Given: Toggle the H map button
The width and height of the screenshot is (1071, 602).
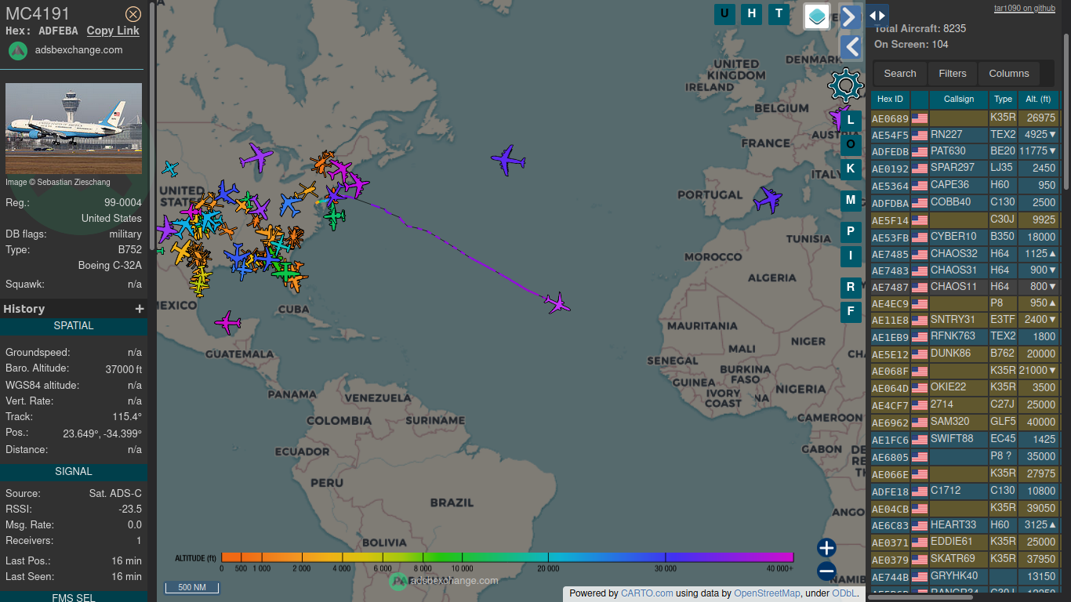Looking at the screenshot, I should [x=752, y=13].
